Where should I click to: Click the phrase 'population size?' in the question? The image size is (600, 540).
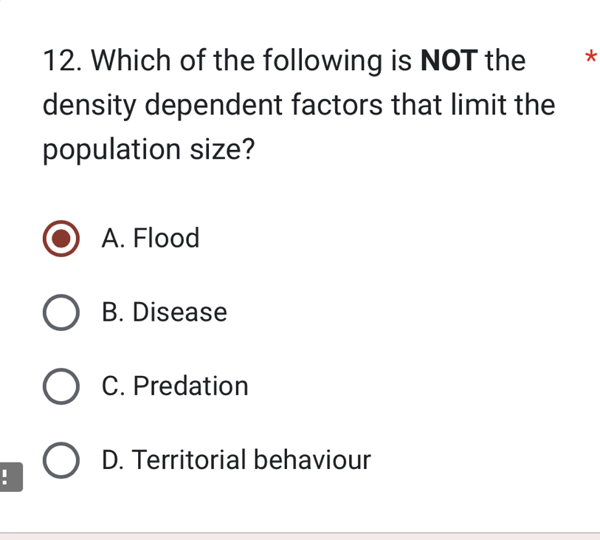148,150
